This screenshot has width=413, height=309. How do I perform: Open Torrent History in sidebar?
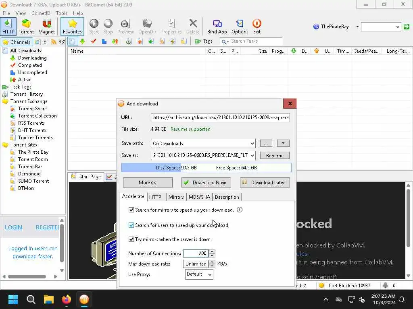26,94
